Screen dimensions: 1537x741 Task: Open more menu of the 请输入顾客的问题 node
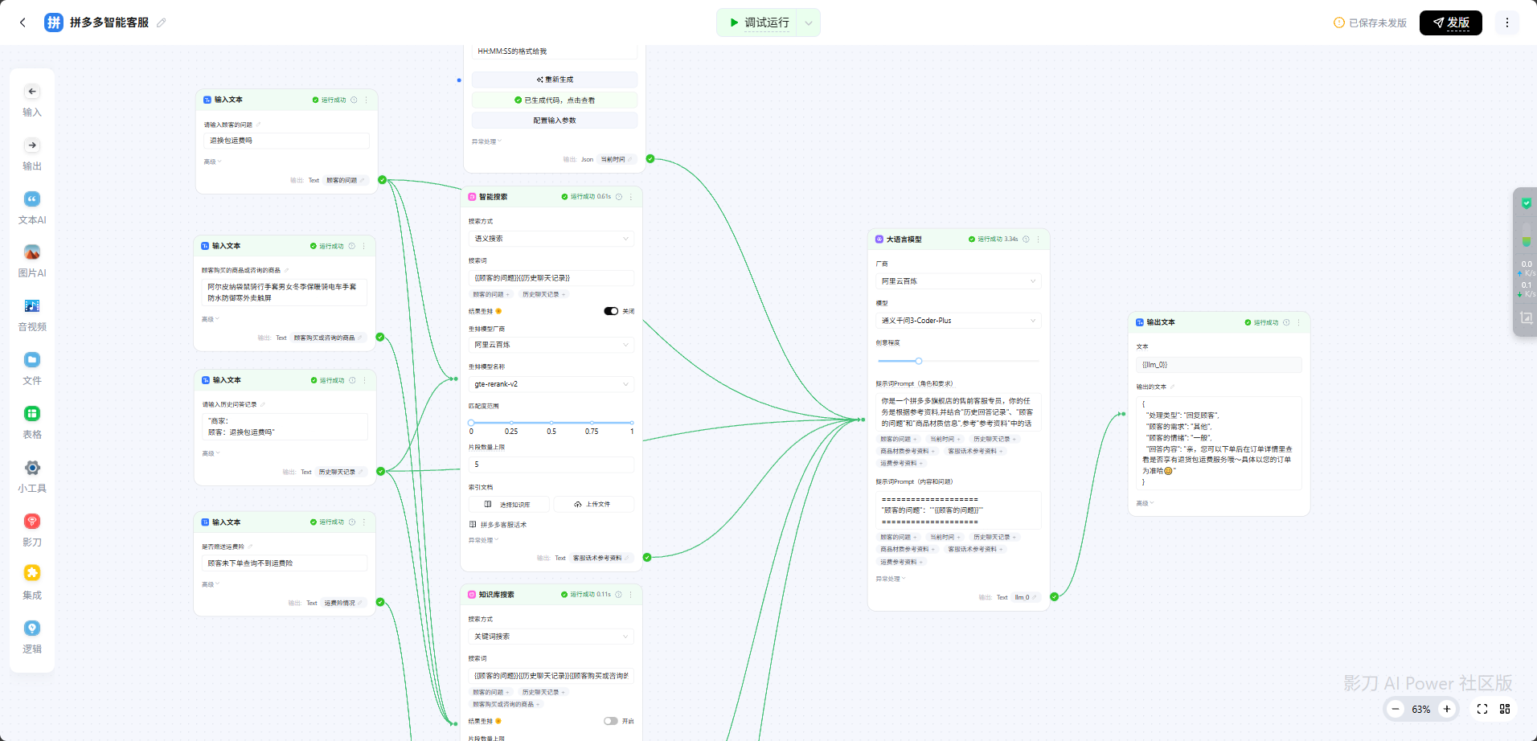coord(366,100)
